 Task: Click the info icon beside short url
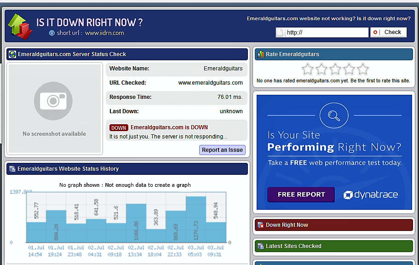[x=52, y=33]
